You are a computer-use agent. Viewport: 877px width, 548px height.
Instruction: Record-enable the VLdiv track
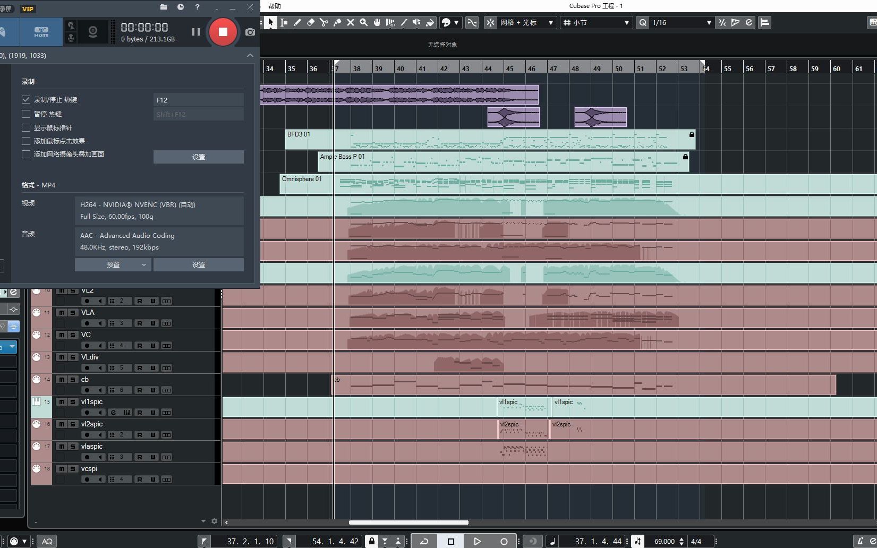[x=87, y=368]
